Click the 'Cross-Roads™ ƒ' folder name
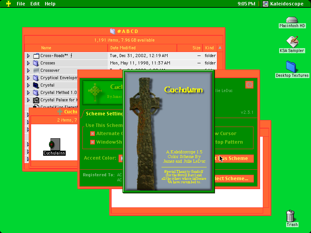Image resolution: width=311 pixels, height=233 pixels. coord(56,56)
